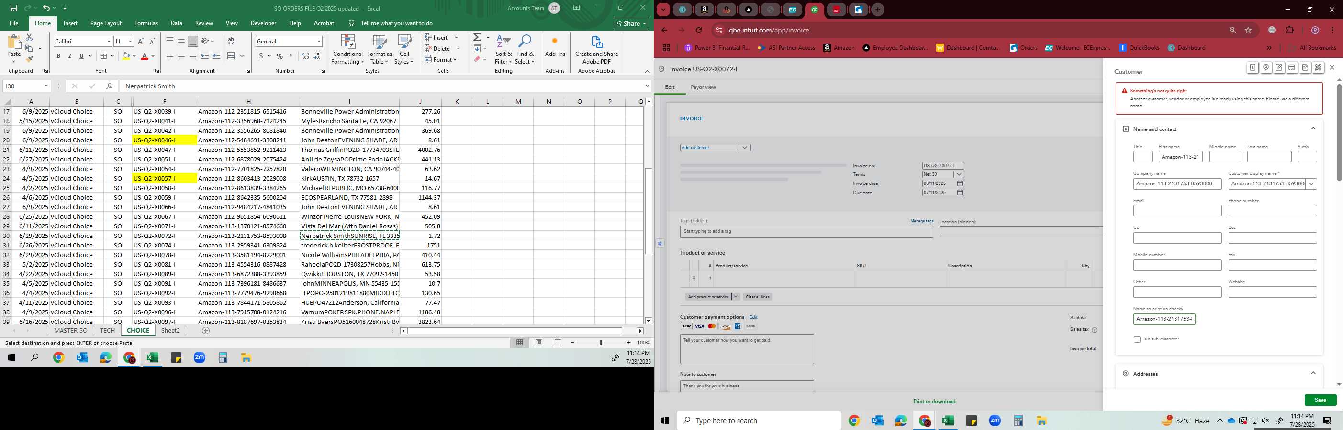Click Insert Function fx icon
Screen dimensions: 1343x430
pyautogui.click(x=109, y=86)
